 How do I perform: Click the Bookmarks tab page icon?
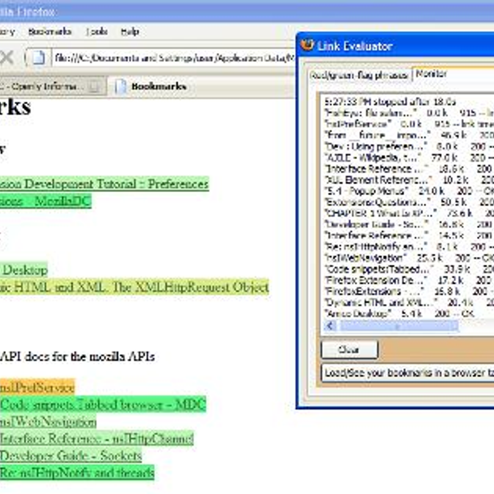pyautogui.click(x=121, y=86)
